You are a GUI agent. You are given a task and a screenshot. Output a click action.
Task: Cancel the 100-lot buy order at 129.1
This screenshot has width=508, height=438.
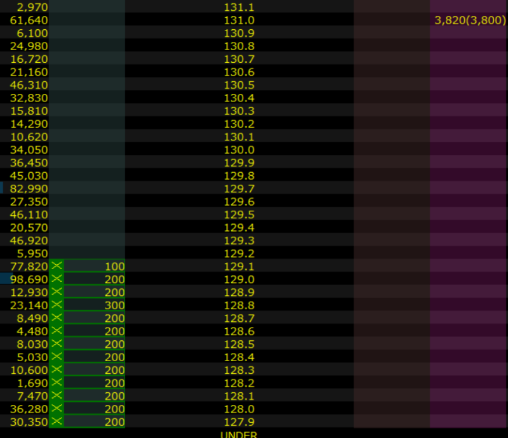(x=57, y=266)
